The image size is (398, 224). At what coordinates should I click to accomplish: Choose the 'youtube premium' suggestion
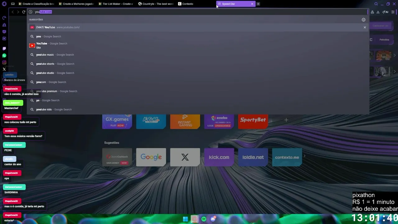(198, 91)
